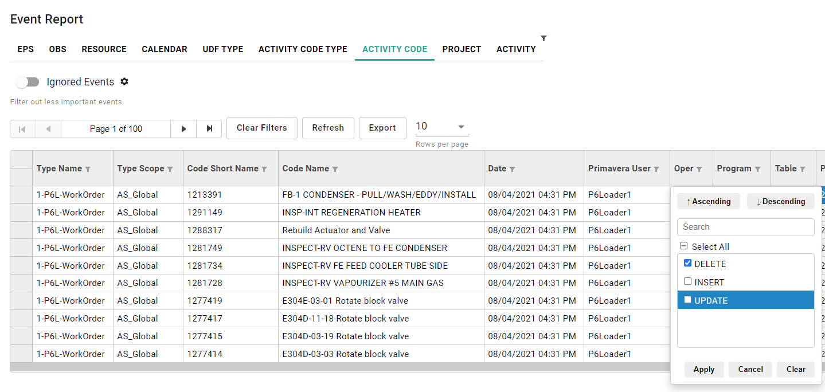Toggle the Select All checkbox
The height and width of the screenshot is (392, 825).
[x=683, y=246]
